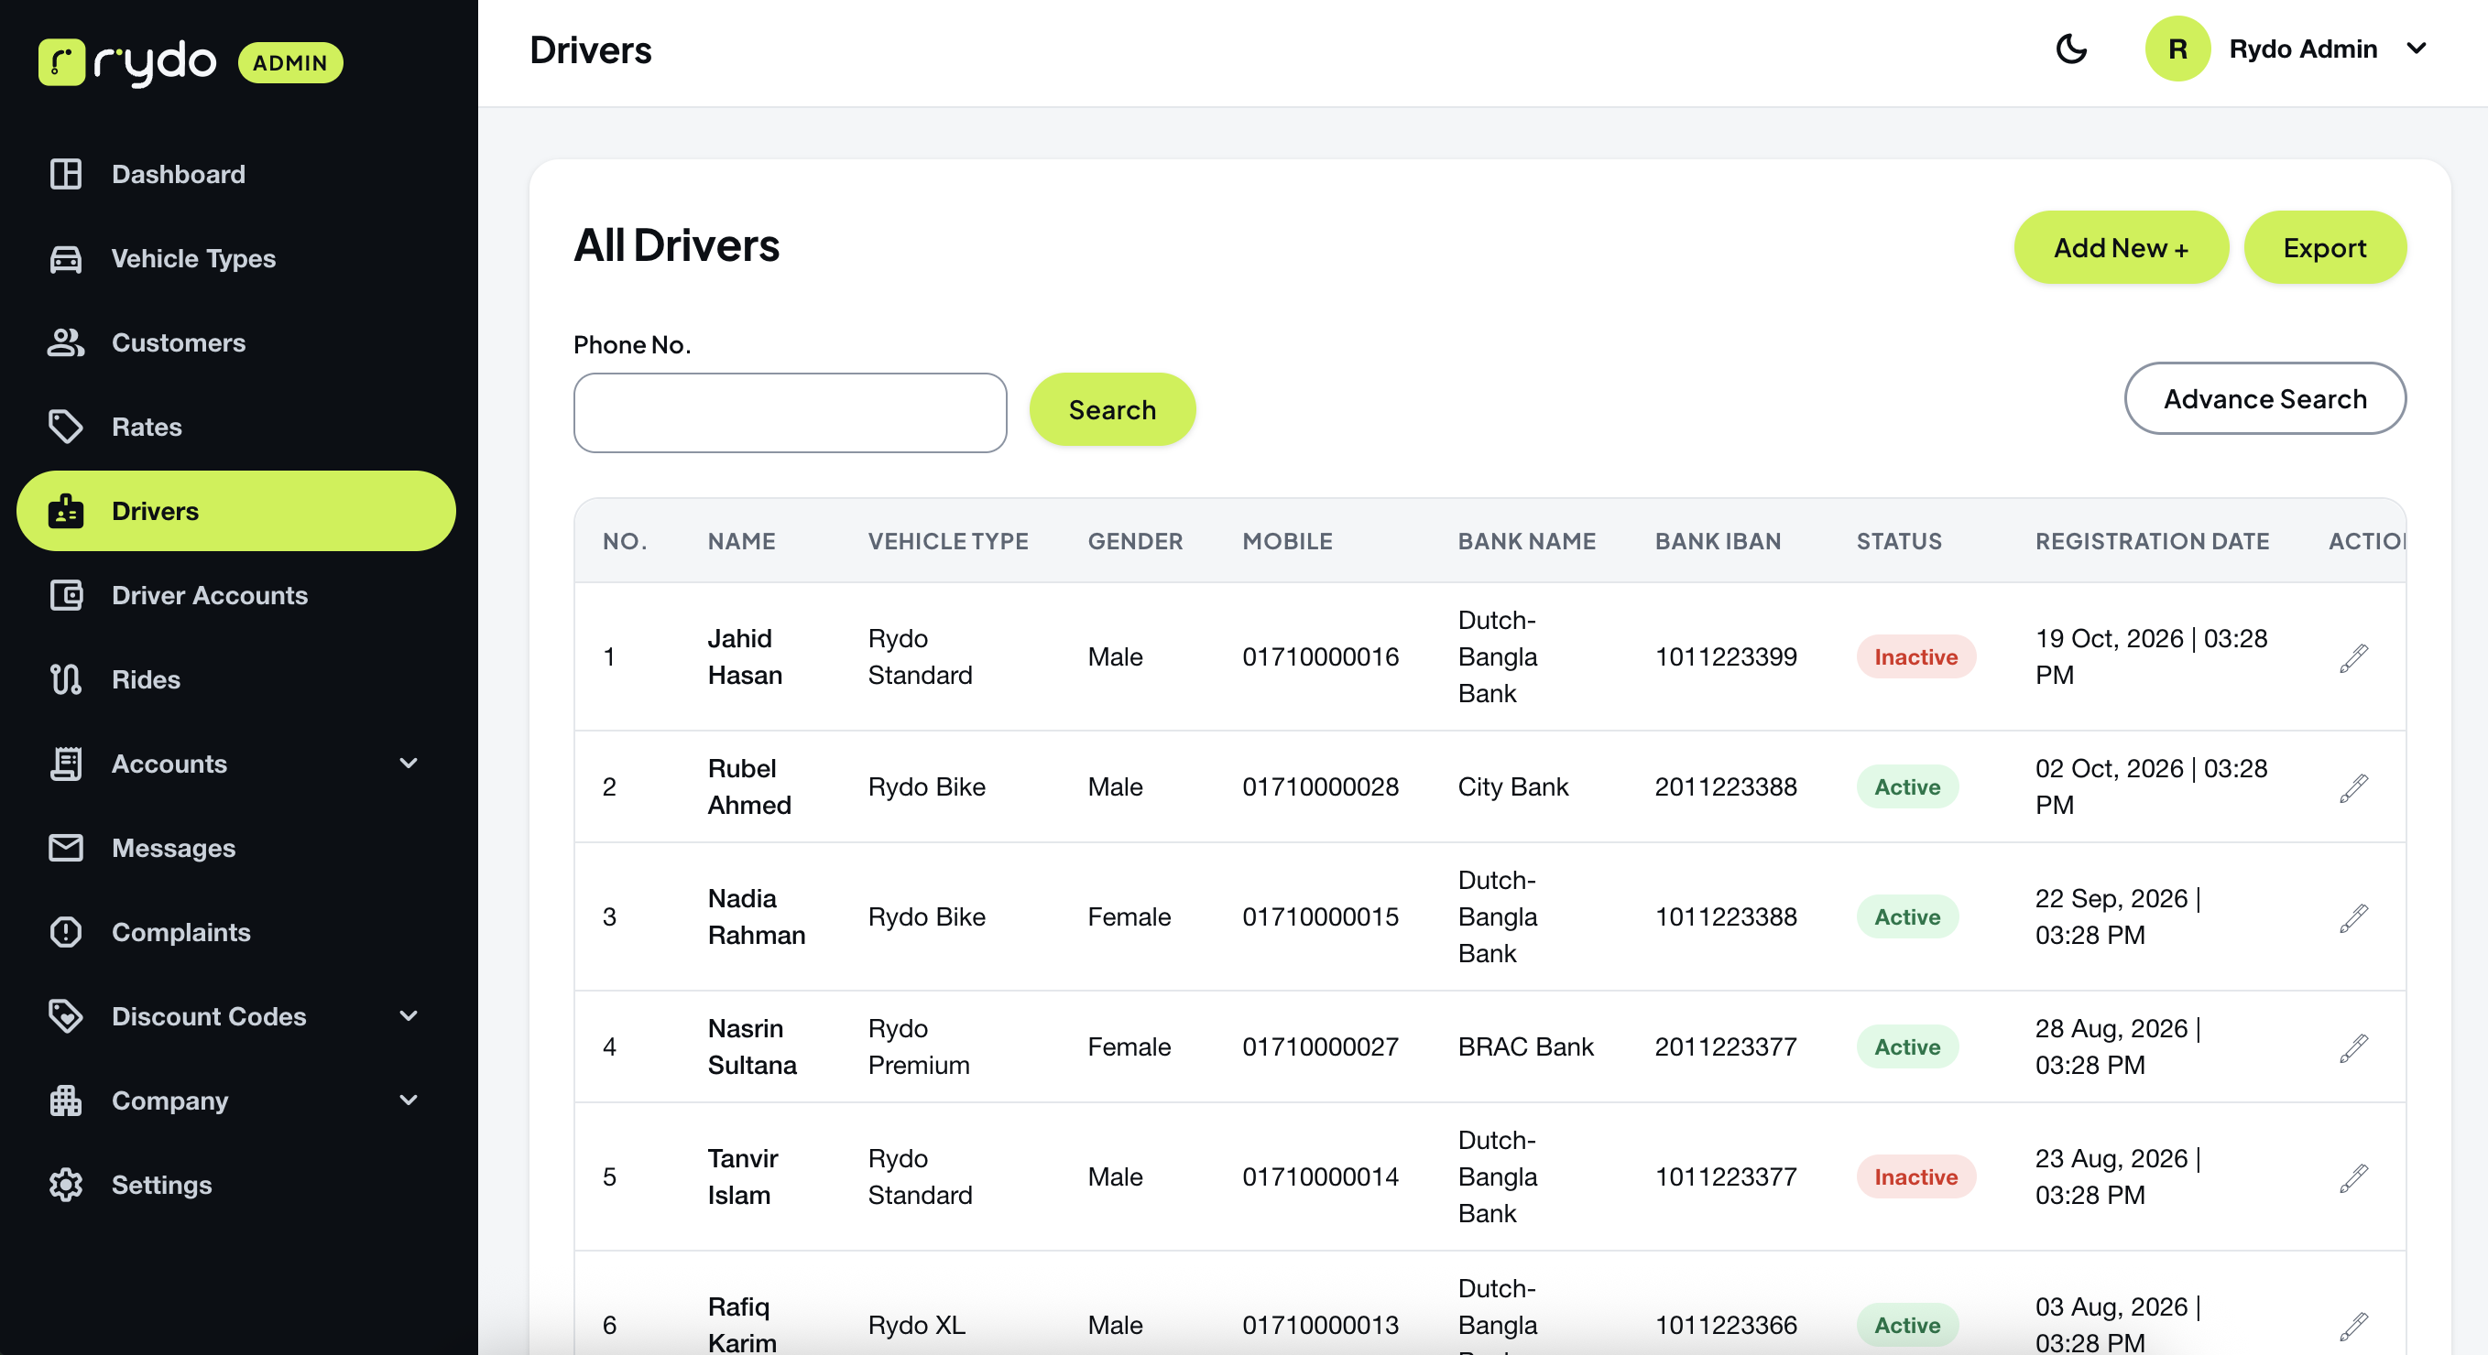Edit driver Tanvir Islam pencil icon
The width and height of the screenshot is (2488, 1355).
[x=2353, y=1177]
